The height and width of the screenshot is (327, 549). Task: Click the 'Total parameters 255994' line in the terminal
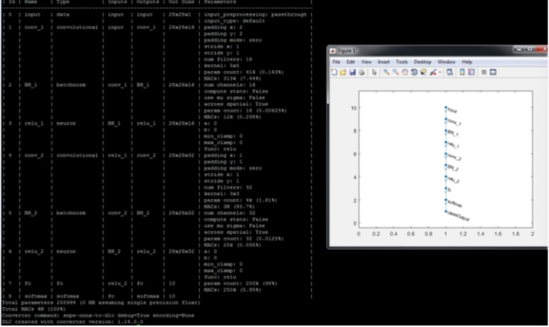point(101,303)
